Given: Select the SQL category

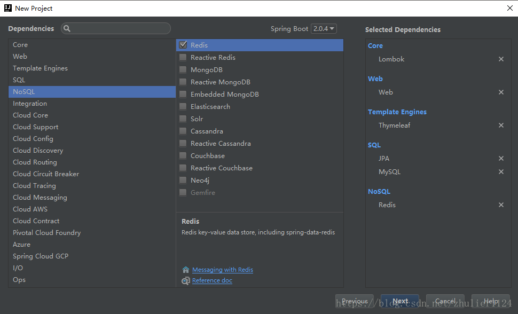Looking at the screenshot, I should coord(19,80).
